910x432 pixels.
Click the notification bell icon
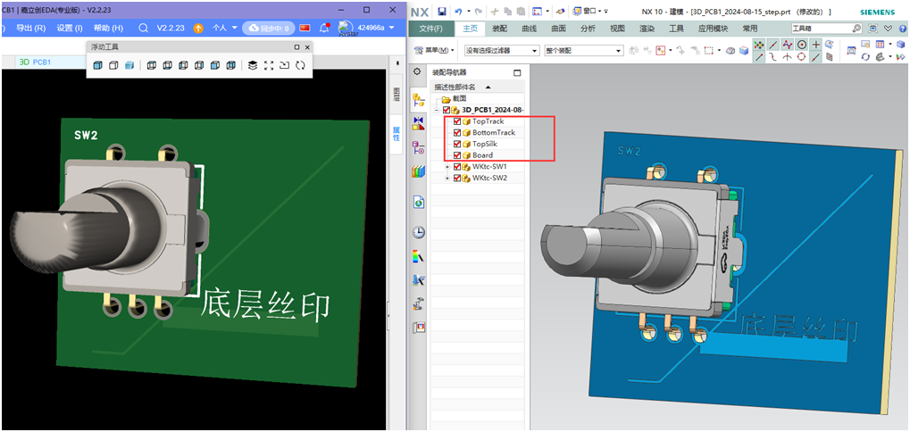324,28
